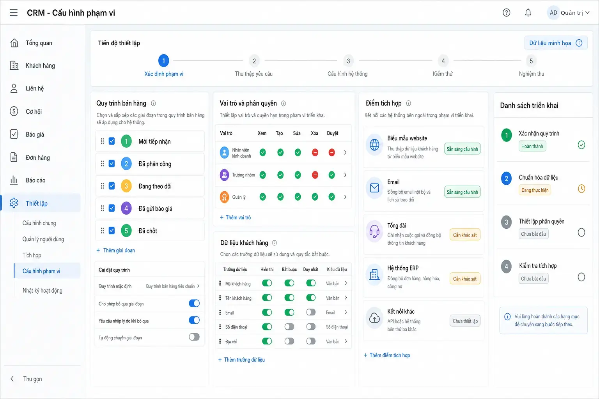Viewport: 599px width, 399px height.
Task: Open the Quản trị user dropdown
Action: (x=569, y=12)
